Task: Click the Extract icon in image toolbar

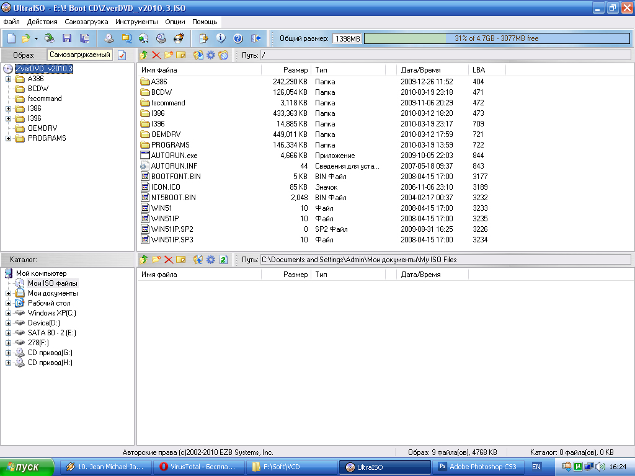Action: pos(198,55)
